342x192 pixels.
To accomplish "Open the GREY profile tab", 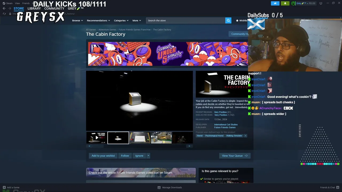I will pyautogui.click(x=76, y=9).
